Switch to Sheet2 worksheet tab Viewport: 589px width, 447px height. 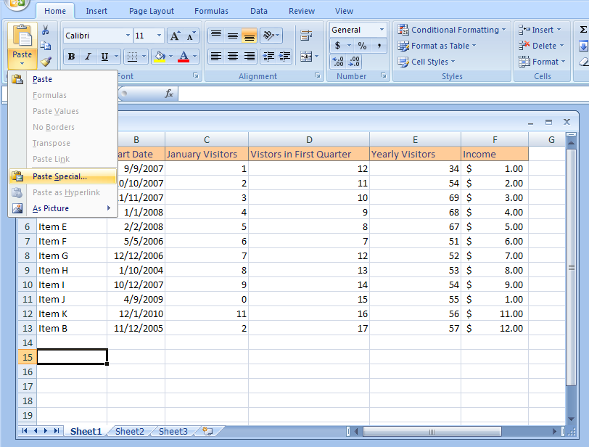130,431
